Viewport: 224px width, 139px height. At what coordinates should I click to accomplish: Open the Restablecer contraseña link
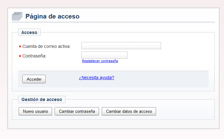pos(100,61)
